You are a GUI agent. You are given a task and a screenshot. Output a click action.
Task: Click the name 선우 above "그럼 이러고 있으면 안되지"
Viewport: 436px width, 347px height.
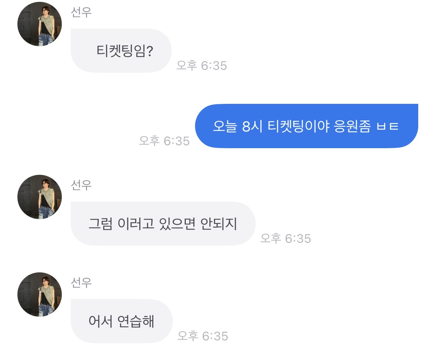tap(81, 185)
